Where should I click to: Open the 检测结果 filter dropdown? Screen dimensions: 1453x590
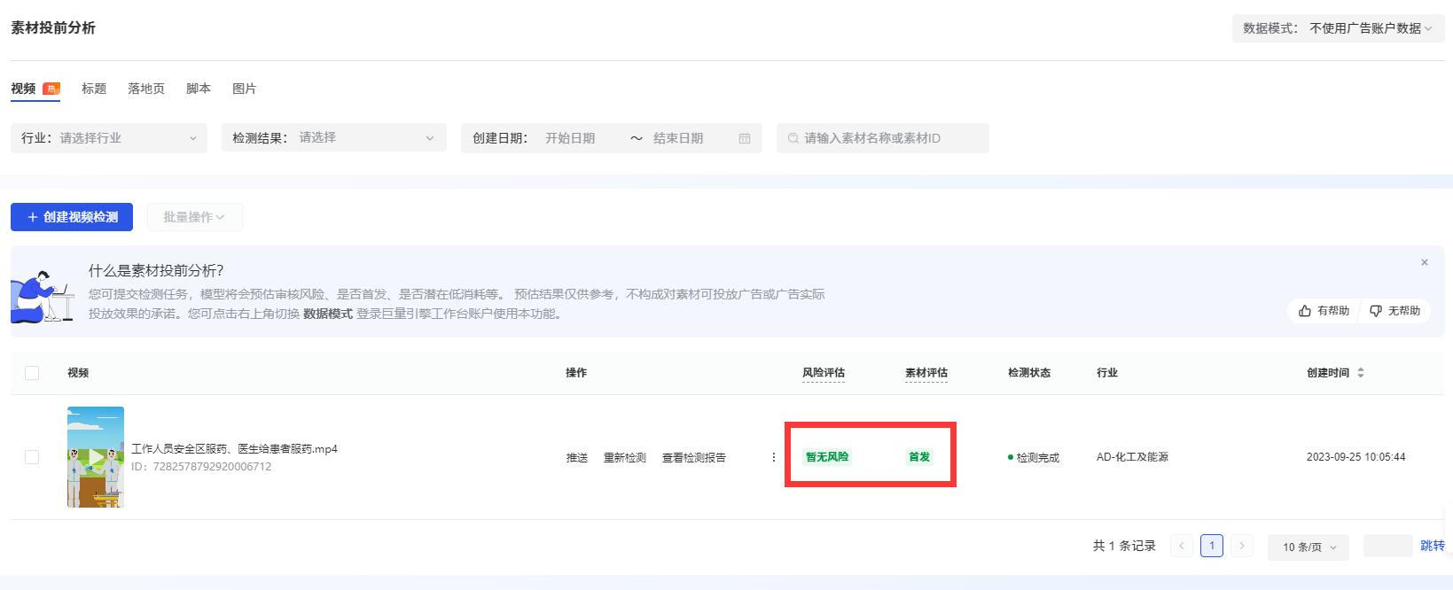click(334, 138)
